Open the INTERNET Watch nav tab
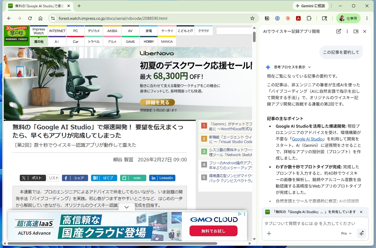This screenshot has height=248, width=376. pyautogui.click(x=57, y=31)
